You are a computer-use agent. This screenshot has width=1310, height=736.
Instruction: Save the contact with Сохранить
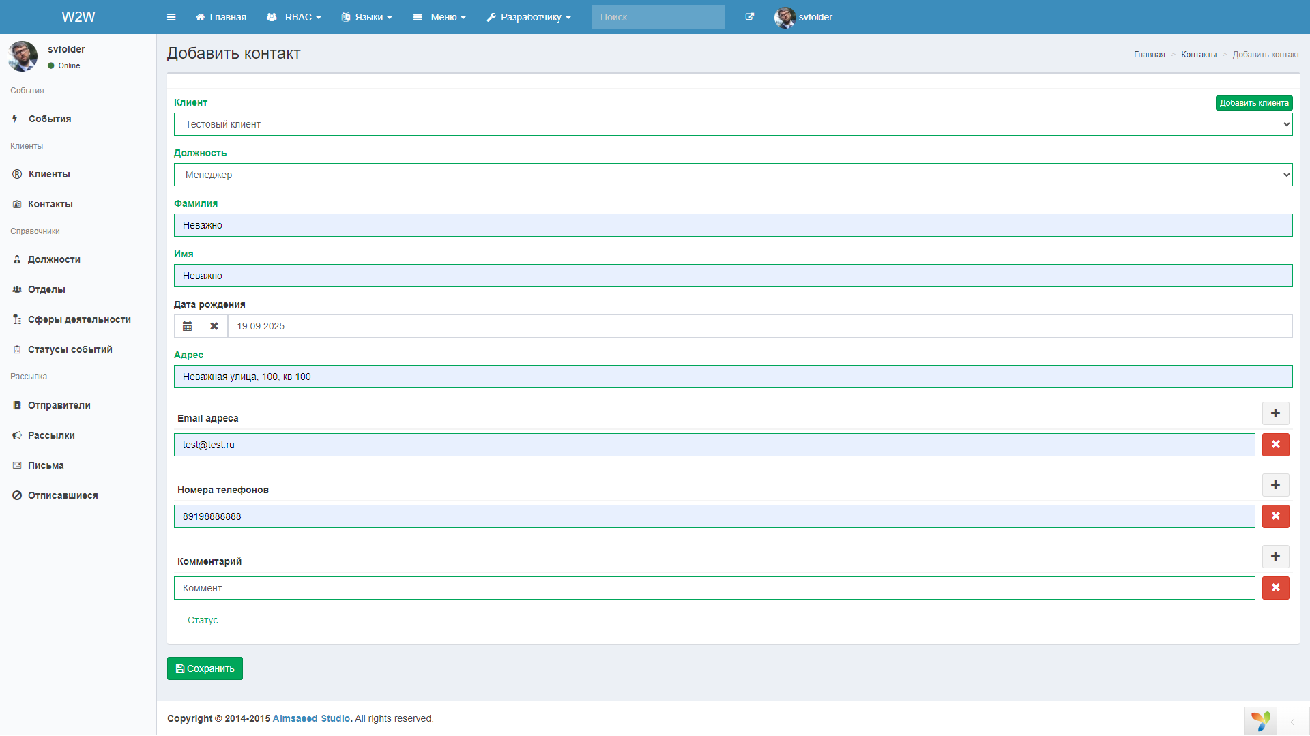point(205,668)
